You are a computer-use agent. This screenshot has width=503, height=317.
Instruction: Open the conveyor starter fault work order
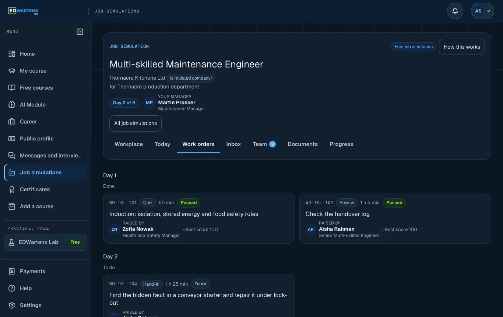[x=199, y=295]
